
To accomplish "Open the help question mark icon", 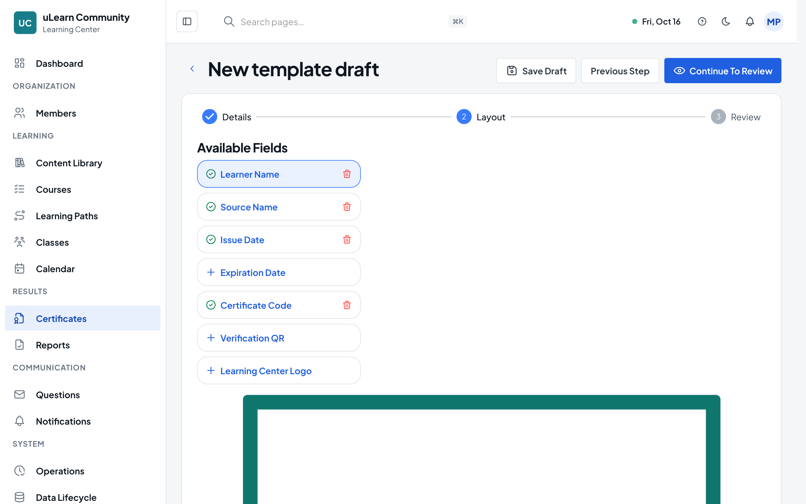I will click(702, 21).
